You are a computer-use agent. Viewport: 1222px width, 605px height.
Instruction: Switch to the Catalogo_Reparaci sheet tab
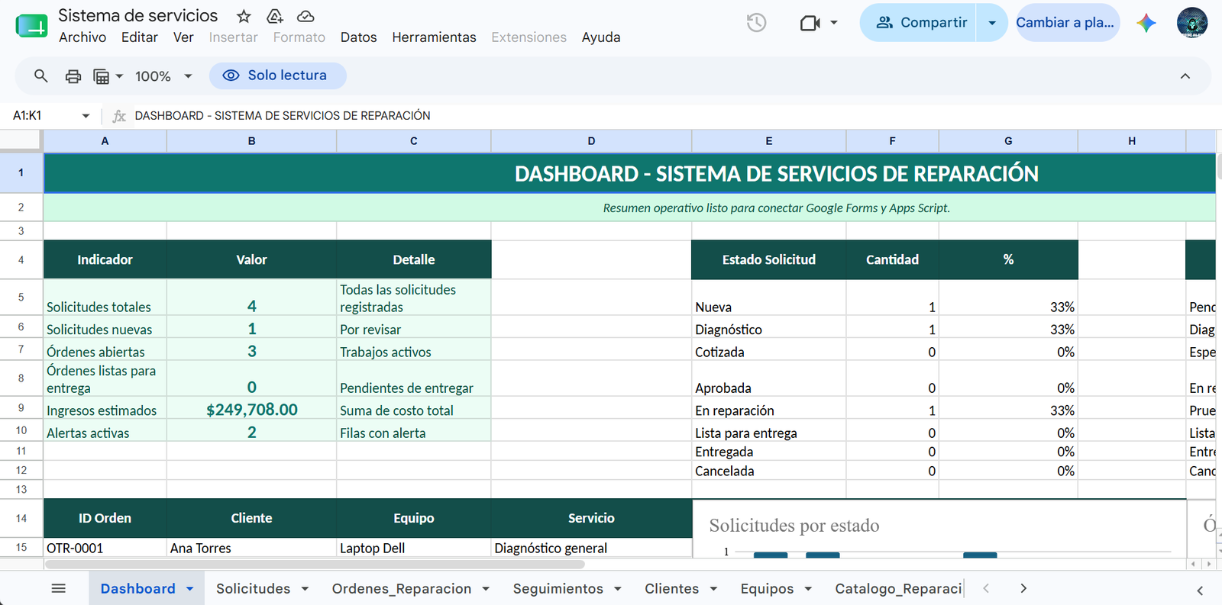coord(898,589)
